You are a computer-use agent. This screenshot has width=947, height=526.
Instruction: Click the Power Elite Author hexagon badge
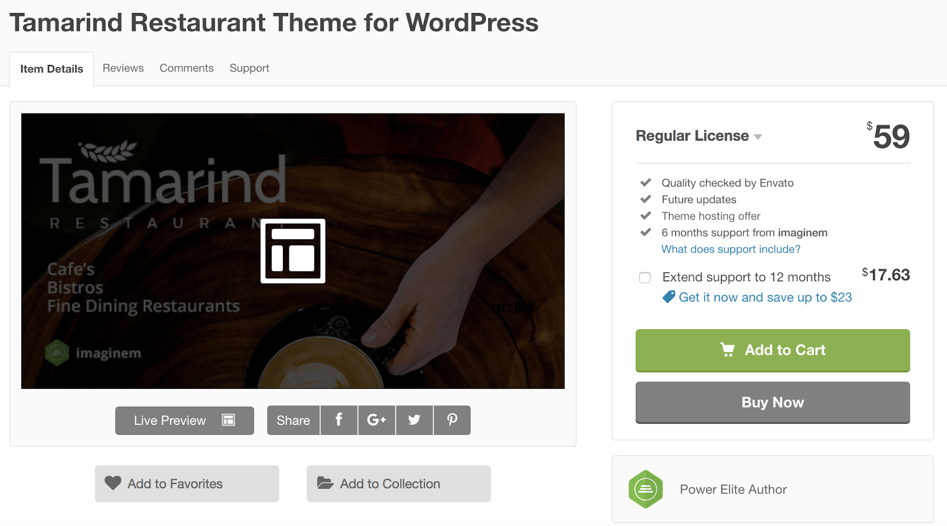[646, 489]
